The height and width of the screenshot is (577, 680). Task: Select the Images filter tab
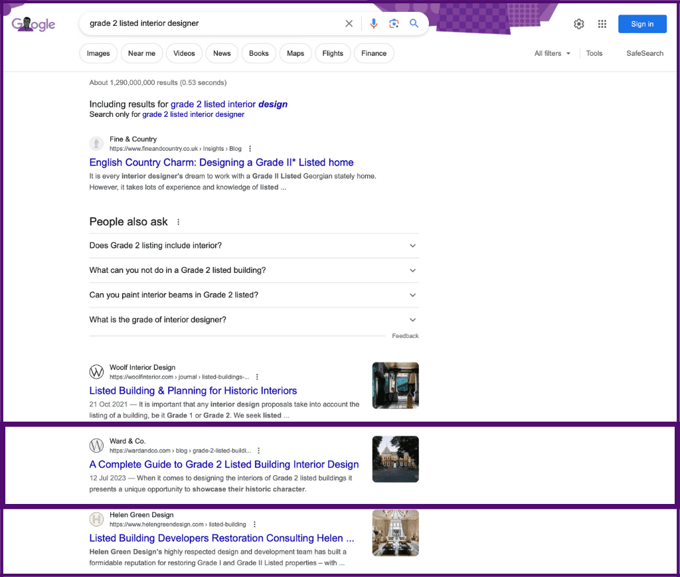(x=98, y=53)
